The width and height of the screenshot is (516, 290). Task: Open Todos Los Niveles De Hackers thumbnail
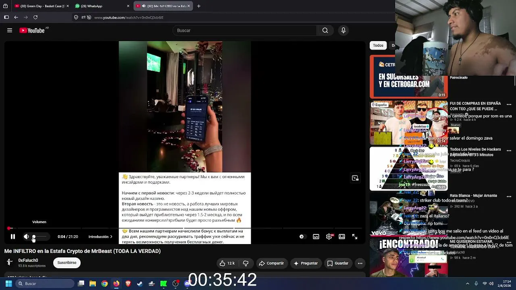point(408,168)
